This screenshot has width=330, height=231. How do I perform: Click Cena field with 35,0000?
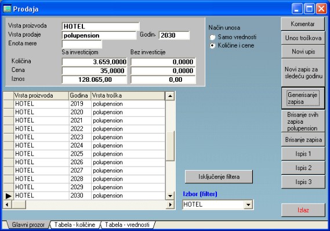tap(95, 71)
